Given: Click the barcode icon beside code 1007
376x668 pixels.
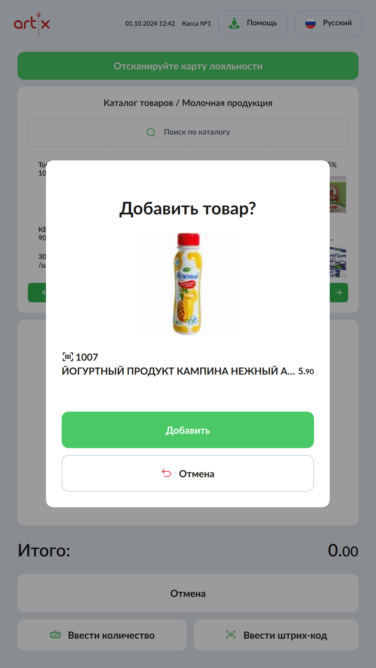Looking at the screenshot, I should click(x=68, y=357).
